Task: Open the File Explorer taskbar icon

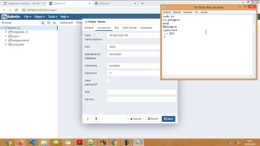Action: point(44,142)
